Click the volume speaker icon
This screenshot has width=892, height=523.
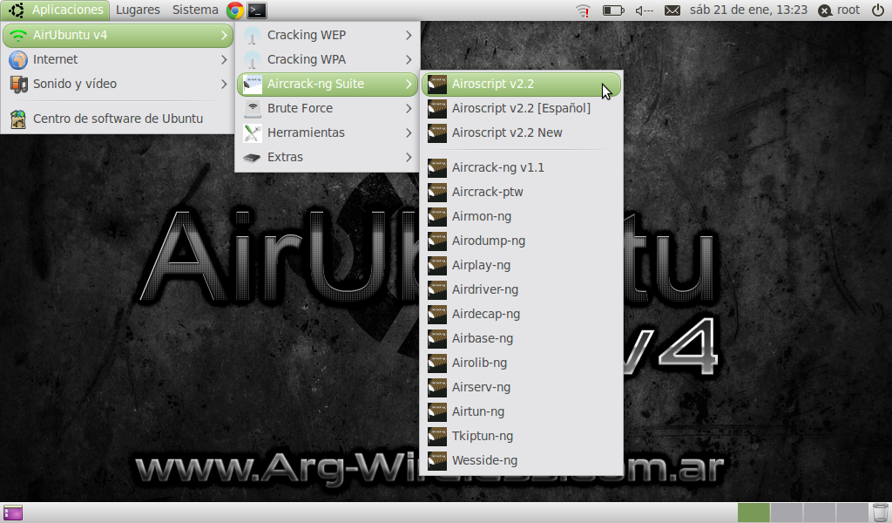point(644,10)
